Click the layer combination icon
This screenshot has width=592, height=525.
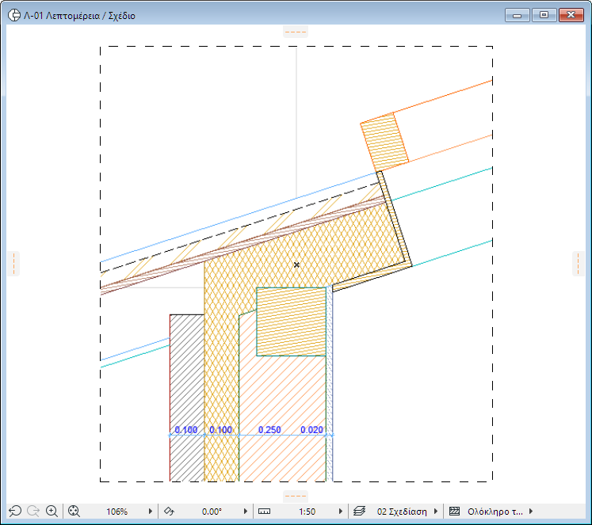pos(360,511)
